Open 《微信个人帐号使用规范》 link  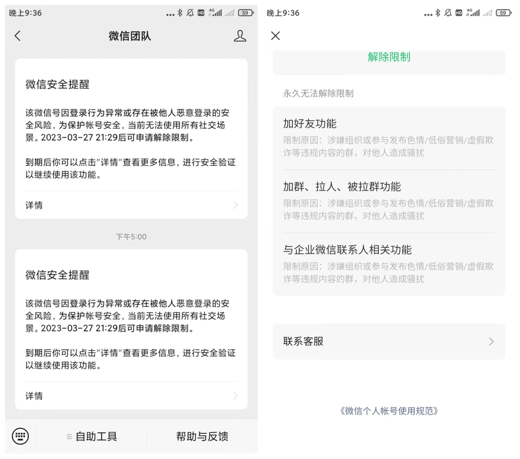[389, 411]
